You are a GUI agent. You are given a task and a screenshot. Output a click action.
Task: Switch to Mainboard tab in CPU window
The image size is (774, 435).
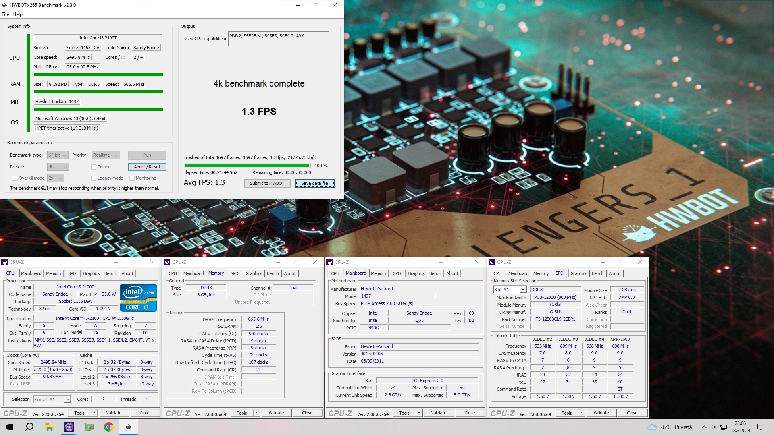click(31, 273)
